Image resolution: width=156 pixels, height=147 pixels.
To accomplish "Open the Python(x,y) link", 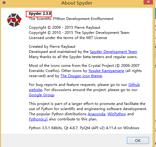I will 38,119.
